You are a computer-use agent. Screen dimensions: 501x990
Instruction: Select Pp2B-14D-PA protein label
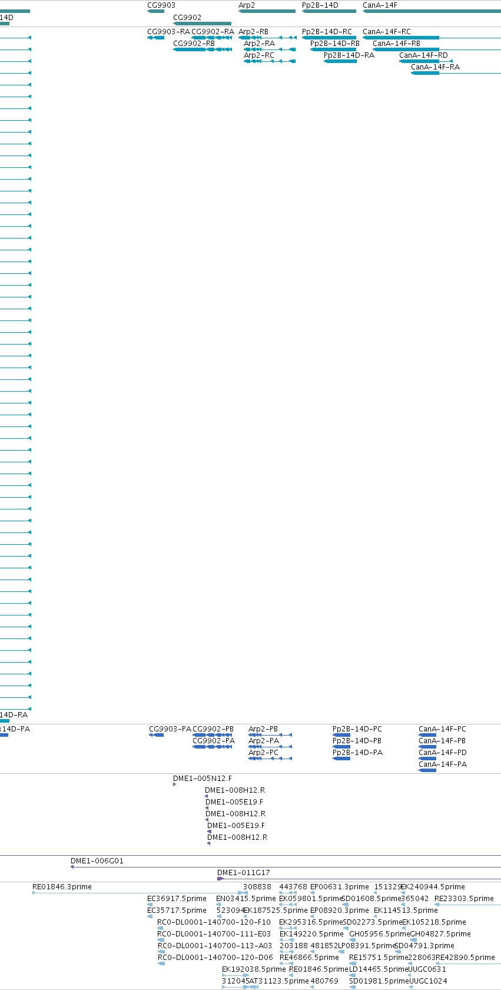click(x=357, y=753)
